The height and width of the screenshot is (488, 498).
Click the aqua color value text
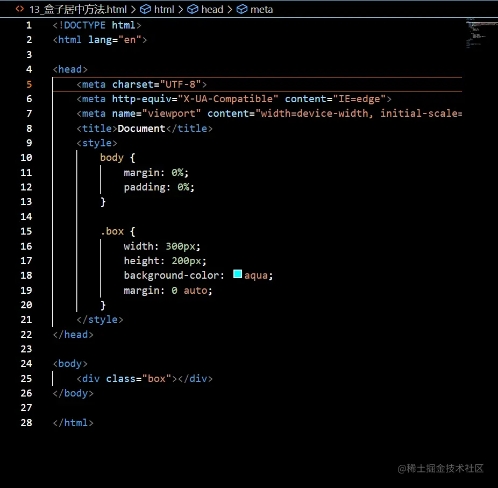pos(256,275)
